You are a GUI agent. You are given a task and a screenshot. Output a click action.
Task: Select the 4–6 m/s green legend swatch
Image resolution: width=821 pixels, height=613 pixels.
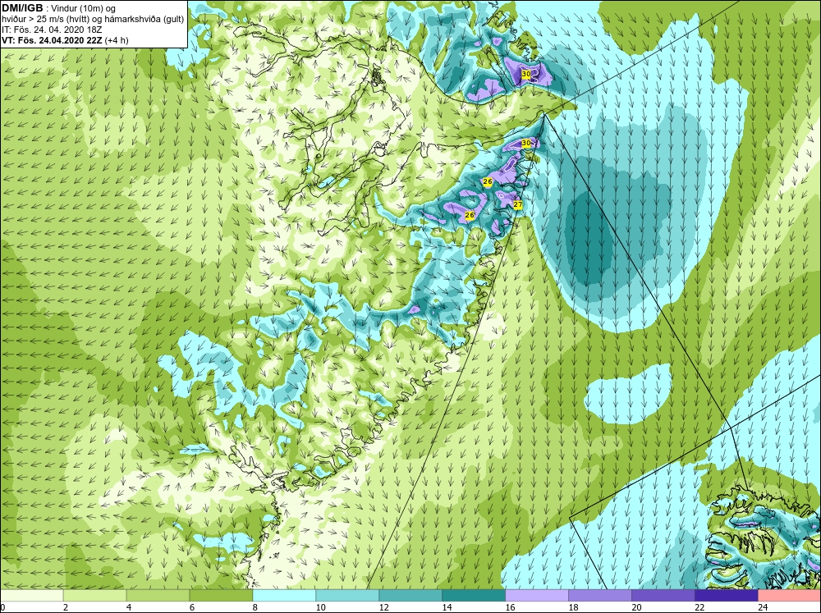[158, 596]
